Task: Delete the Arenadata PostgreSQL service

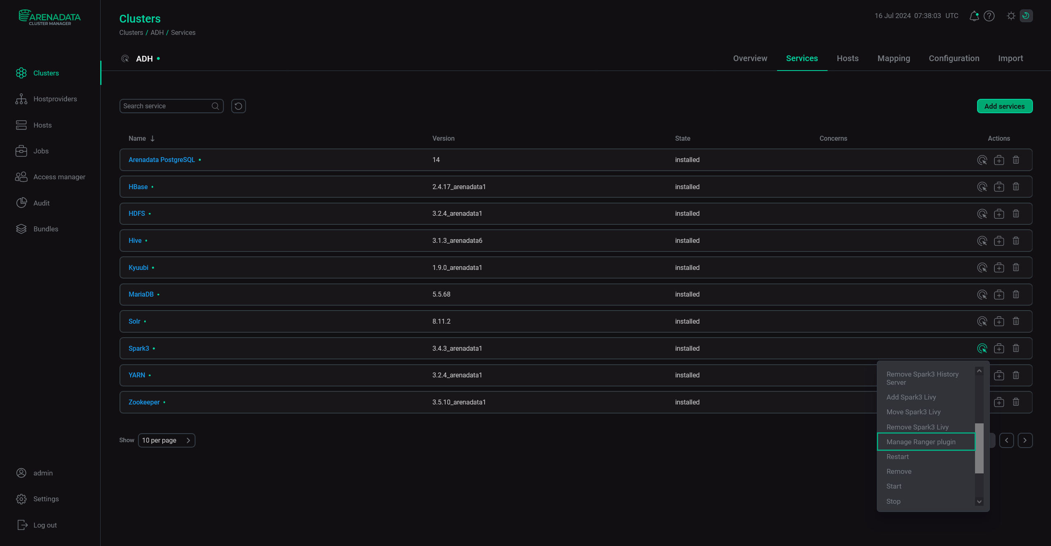Action: click(x=1016, y=160)
